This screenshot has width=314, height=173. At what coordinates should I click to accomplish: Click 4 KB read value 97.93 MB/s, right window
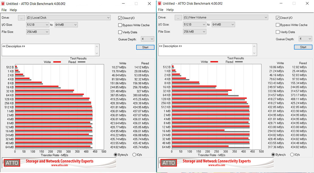point(299,79)
